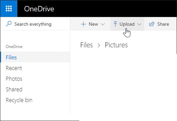Open Recent in the sidebar
The width and height of the screenshot is (177, 121).
(x=14, y=68)
